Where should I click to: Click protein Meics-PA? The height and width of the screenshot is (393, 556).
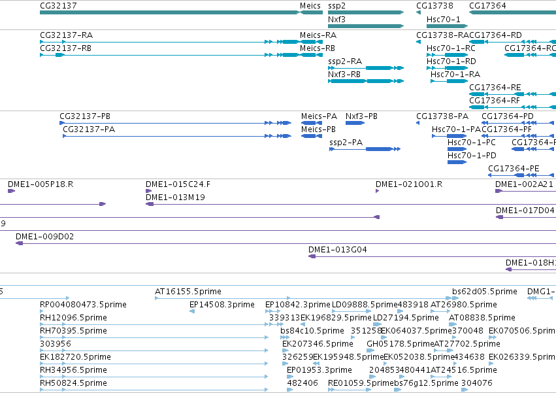point(312,123)
